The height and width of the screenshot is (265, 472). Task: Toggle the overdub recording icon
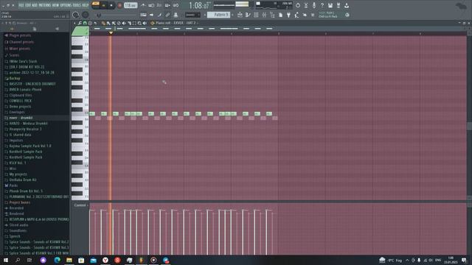(x=167, y=5)
